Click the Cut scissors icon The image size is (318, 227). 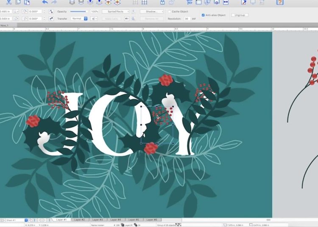pos(8,2)
